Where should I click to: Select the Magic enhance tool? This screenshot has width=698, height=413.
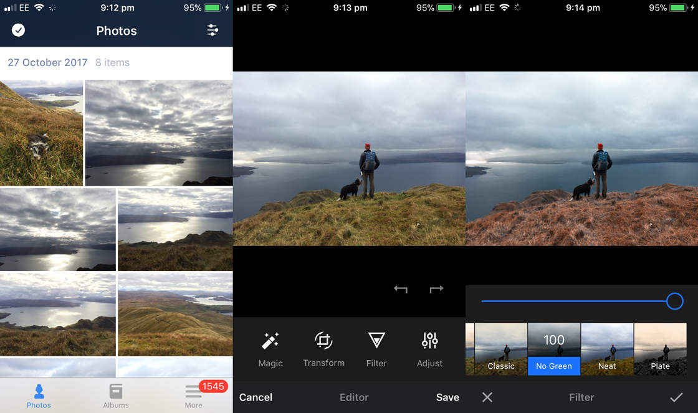pyautogui.click(x=270, y=349)
